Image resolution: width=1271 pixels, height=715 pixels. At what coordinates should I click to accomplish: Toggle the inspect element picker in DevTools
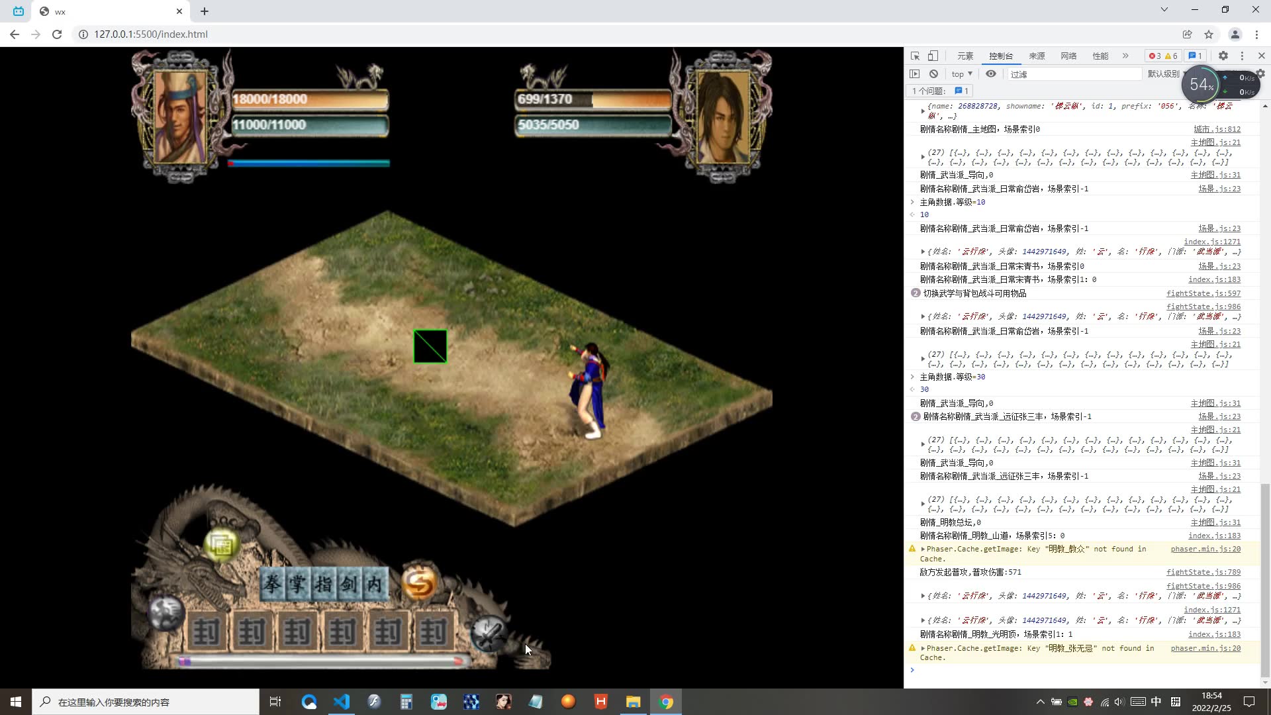point(915,56)
